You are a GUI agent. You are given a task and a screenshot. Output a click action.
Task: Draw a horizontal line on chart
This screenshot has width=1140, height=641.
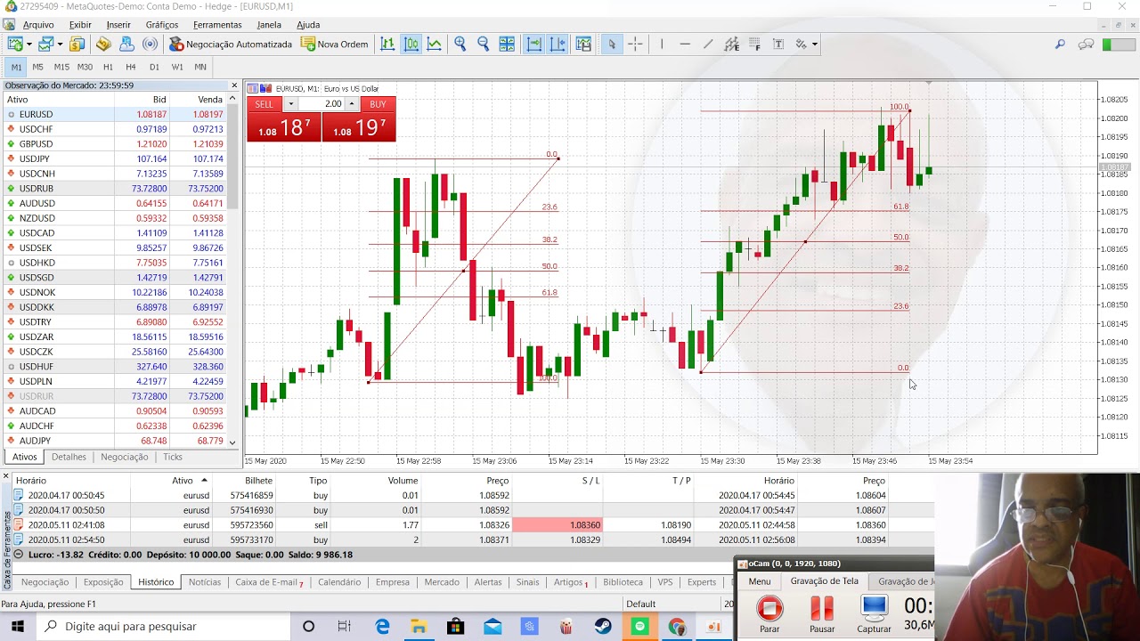click(685, 44)
